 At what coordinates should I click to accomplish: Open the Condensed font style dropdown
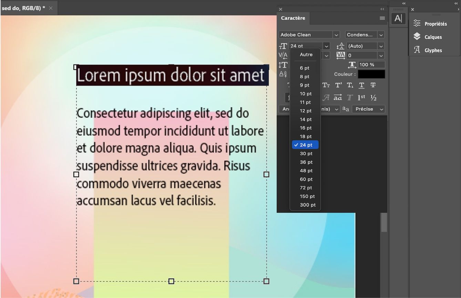[381, 35]
